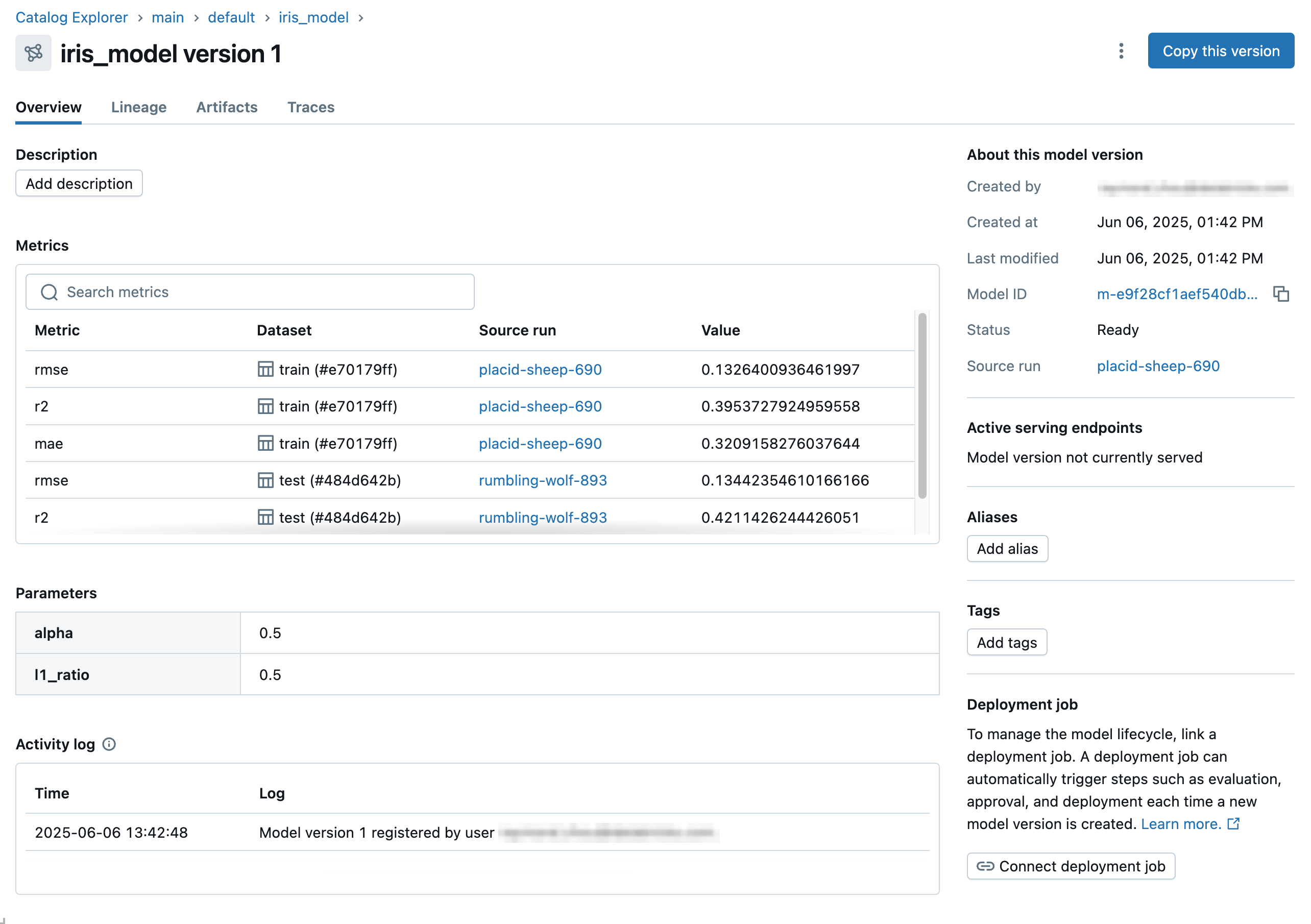Switch to the Lineage tab
Image resolution: width=1311 pixels, height=924 pixels.
[x=139, y=107]
